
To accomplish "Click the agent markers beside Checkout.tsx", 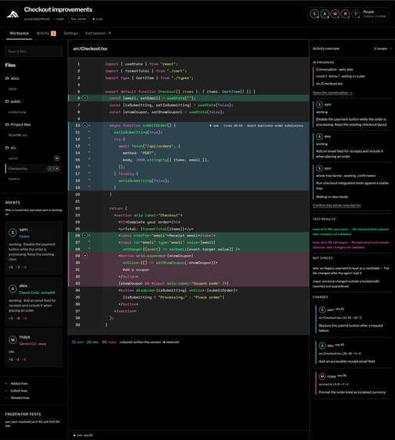I will pos(53,169).
